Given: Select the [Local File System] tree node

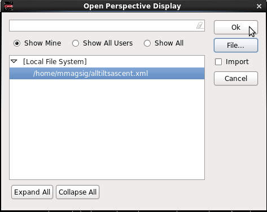Looking at the screenshot, I should pyautogui.click(x=55, y=62).
